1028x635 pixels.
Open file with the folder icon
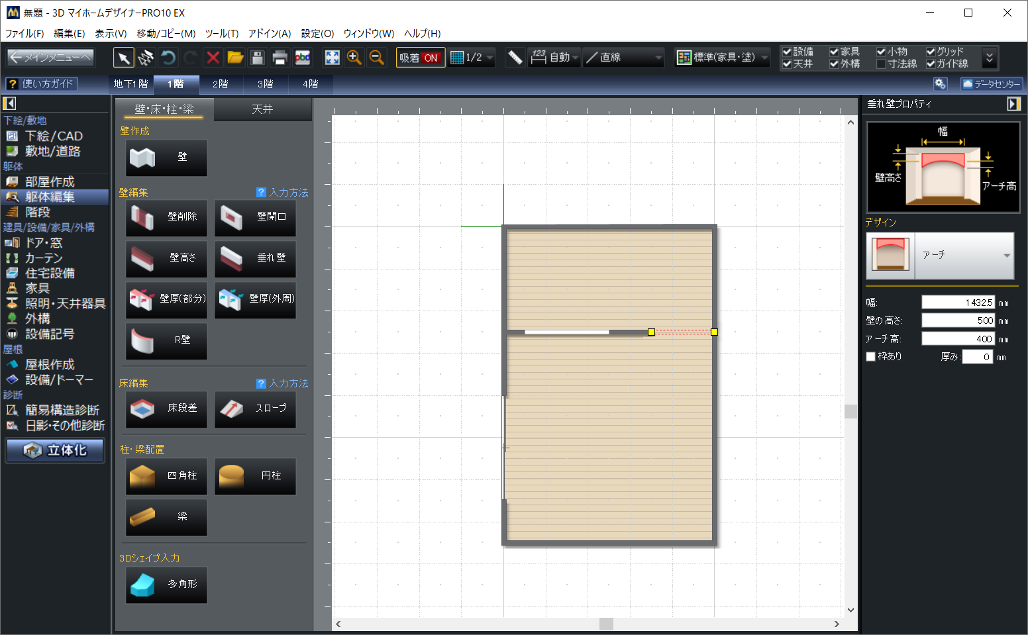pyautogui.click(x=235, y=58)
